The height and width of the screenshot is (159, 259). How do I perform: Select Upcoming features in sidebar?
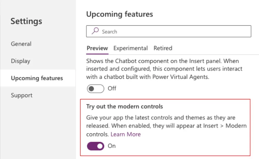(37, 78)
